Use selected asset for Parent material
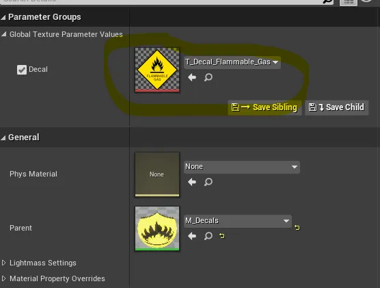 [192, 236]
